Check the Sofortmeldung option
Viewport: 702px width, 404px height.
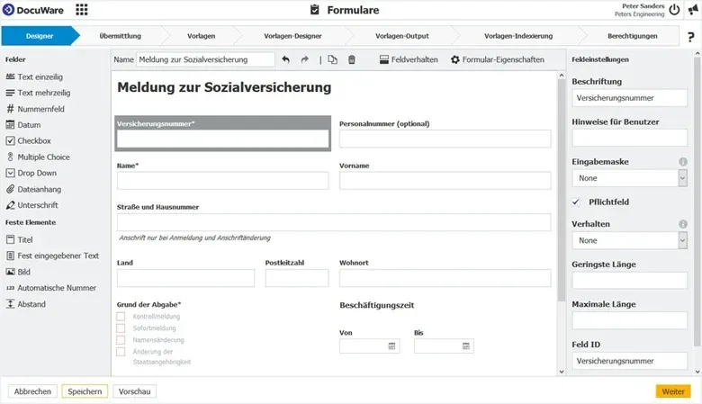[121, 328]
